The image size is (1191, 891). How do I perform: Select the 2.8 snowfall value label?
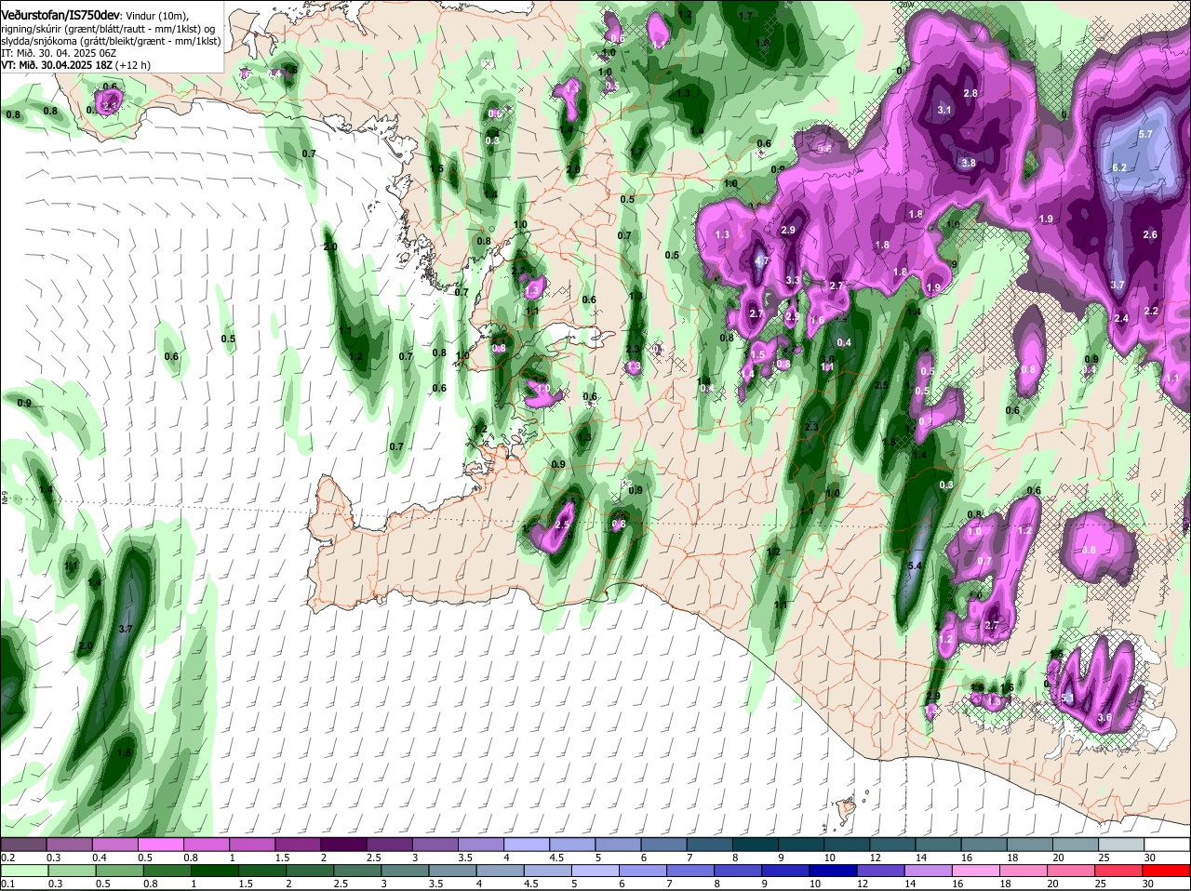[x=970, y=93]
